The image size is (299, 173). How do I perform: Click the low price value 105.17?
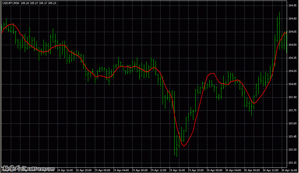click(x=43, y=3)
